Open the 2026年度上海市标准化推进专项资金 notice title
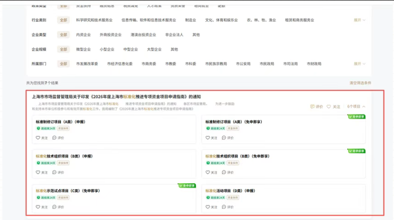 tap(117, 97)
